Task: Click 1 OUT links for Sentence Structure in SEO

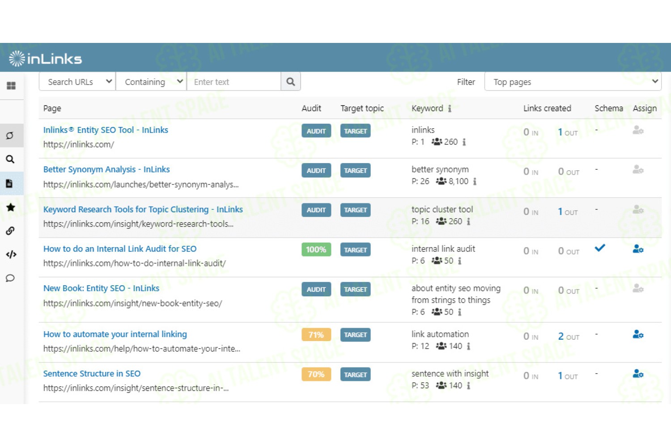Action: point(568,376)
